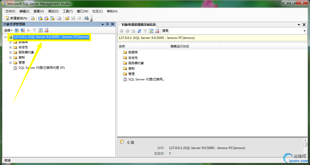
Task: Click the Filter icon in details toolbar
Action: tap(145, 31)
